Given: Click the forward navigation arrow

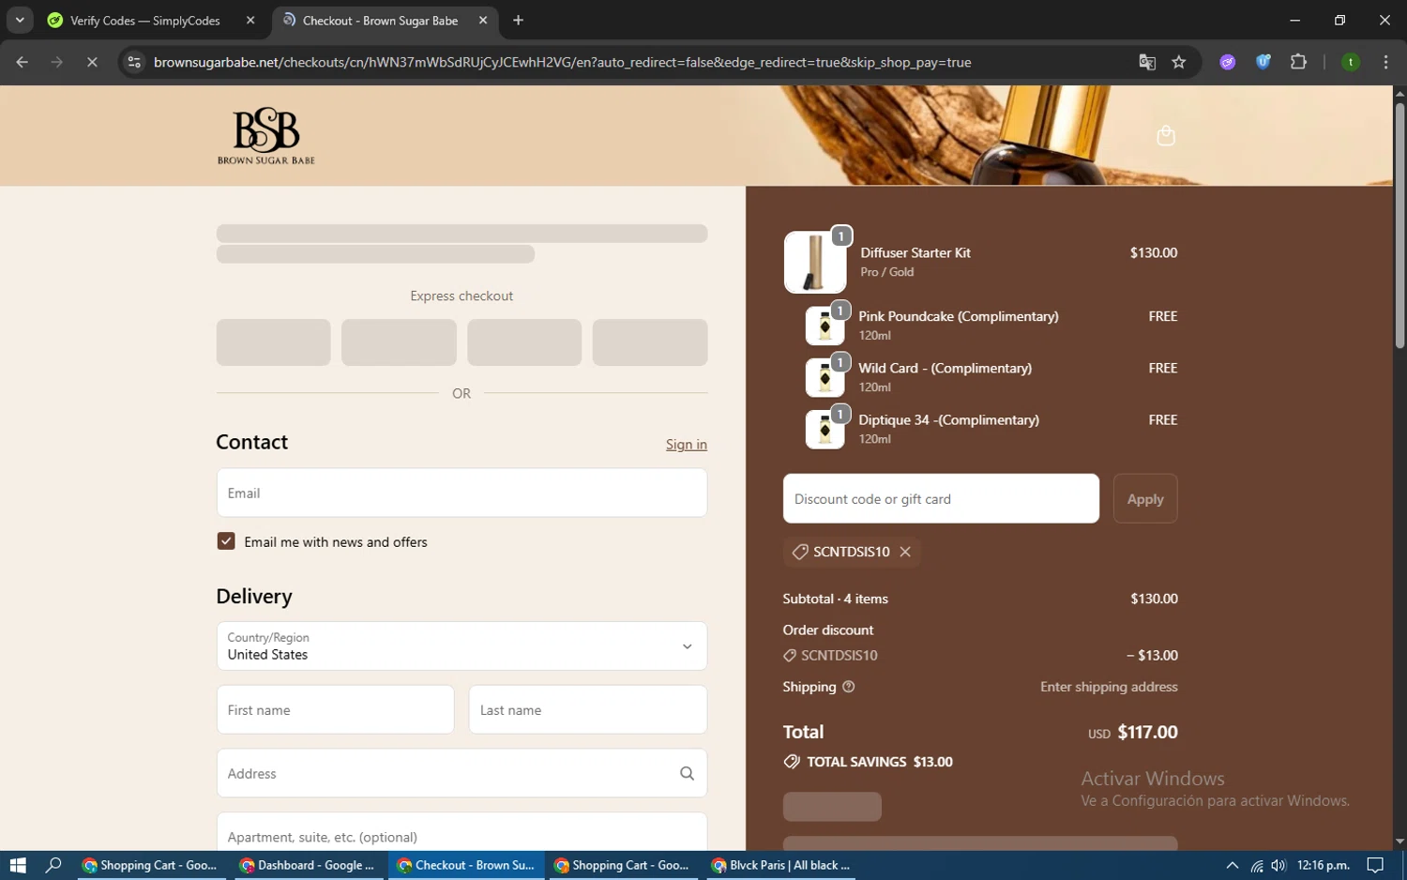Looking at the screenshot, I should (57, 62).
